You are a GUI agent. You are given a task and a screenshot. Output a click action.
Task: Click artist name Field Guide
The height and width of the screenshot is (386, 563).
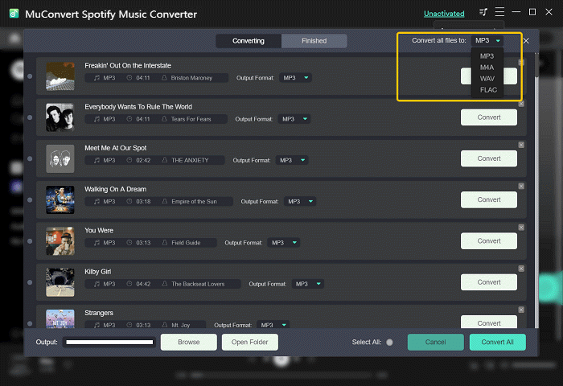point(186,243)
